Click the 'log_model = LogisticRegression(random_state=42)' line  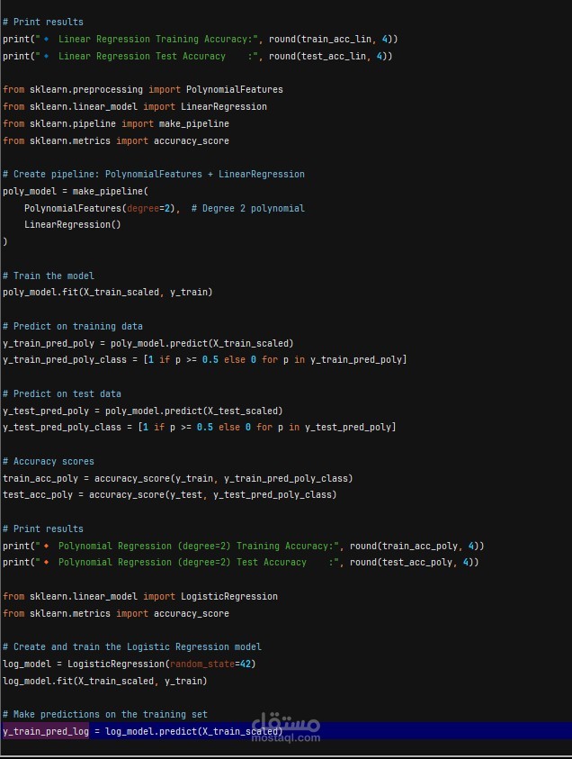(130, 664)
